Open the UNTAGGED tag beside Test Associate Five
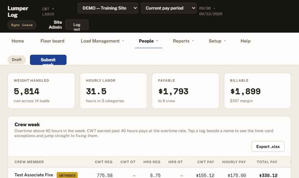Image resolution: width=299 pixels, height=178 pixels. click(67, 175)
